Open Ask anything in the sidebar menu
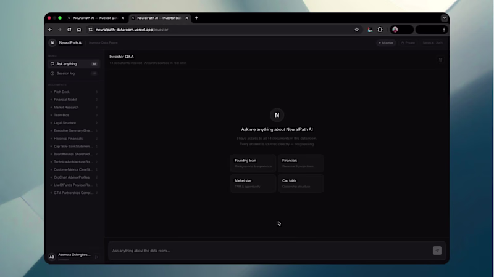 click(73, 64)
